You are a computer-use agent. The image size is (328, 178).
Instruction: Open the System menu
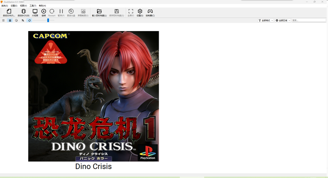[x=5, y=6]
